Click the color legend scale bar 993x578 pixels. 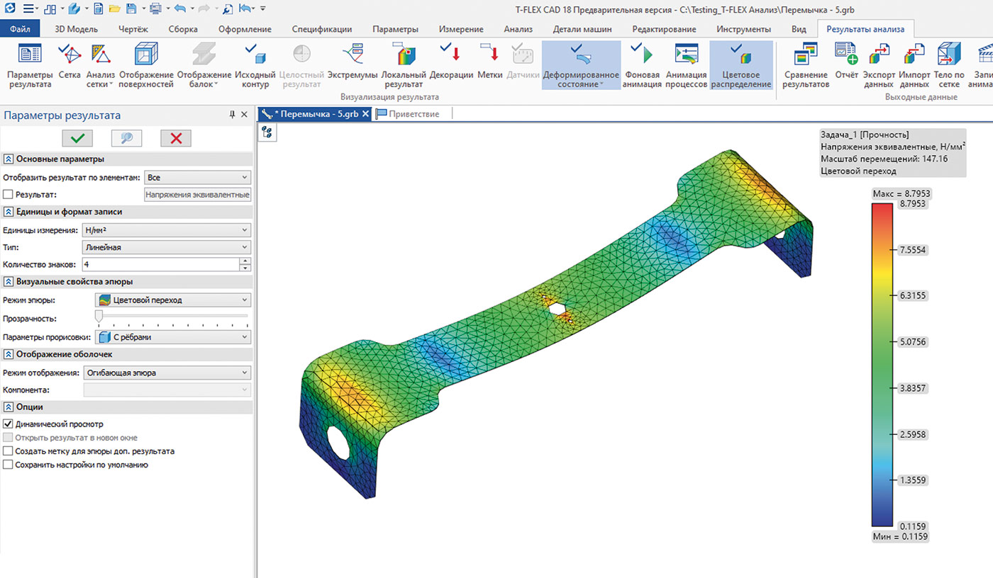click(883, 365)
